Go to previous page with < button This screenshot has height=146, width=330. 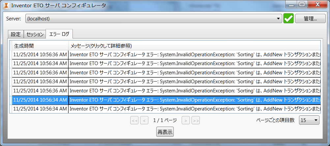click(144, 120)
